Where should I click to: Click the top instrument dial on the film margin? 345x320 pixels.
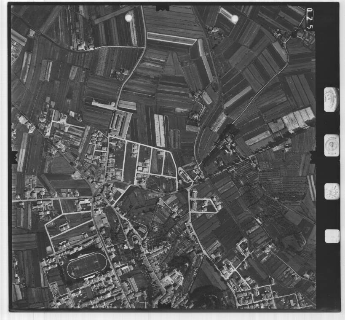332,99
